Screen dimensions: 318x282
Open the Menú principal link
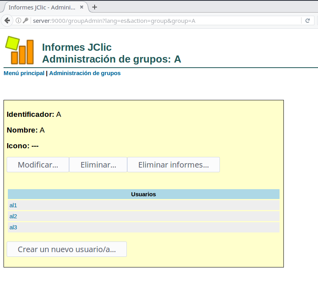(x=24, y=73)
